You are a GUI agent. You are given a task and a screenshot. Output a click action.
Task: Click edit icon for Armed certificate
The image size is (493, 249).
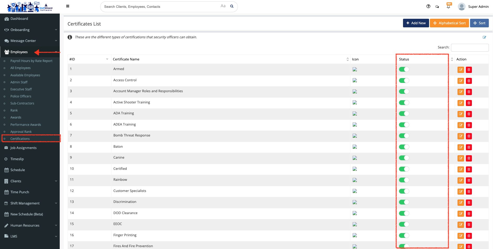[461, 70]
